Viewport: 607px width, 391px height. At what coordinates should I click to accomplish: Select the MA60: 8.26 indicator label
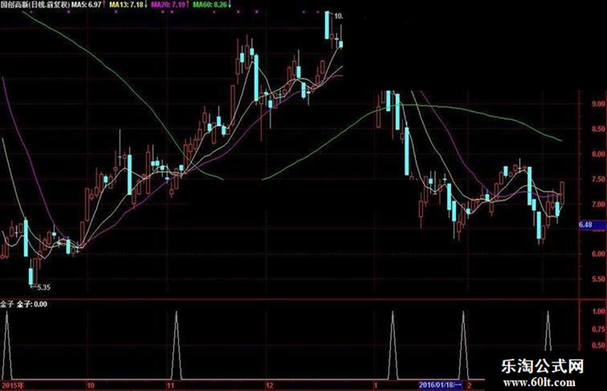pos(210,4)
